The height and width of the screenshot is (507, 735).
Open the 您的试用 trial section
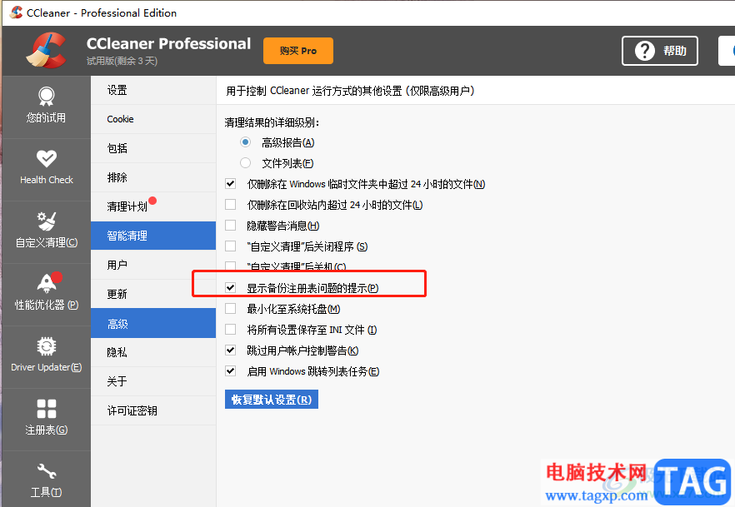coord(46,107)
